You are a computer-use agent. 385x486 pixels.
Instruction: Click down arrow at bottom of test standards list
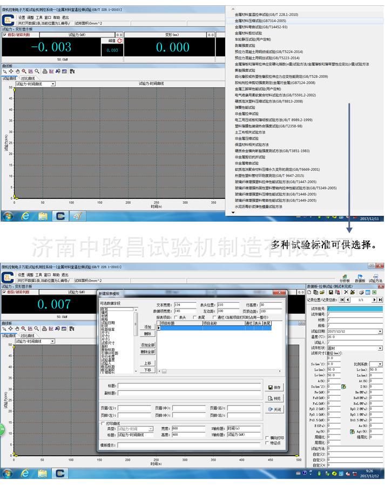click(233, 212)
